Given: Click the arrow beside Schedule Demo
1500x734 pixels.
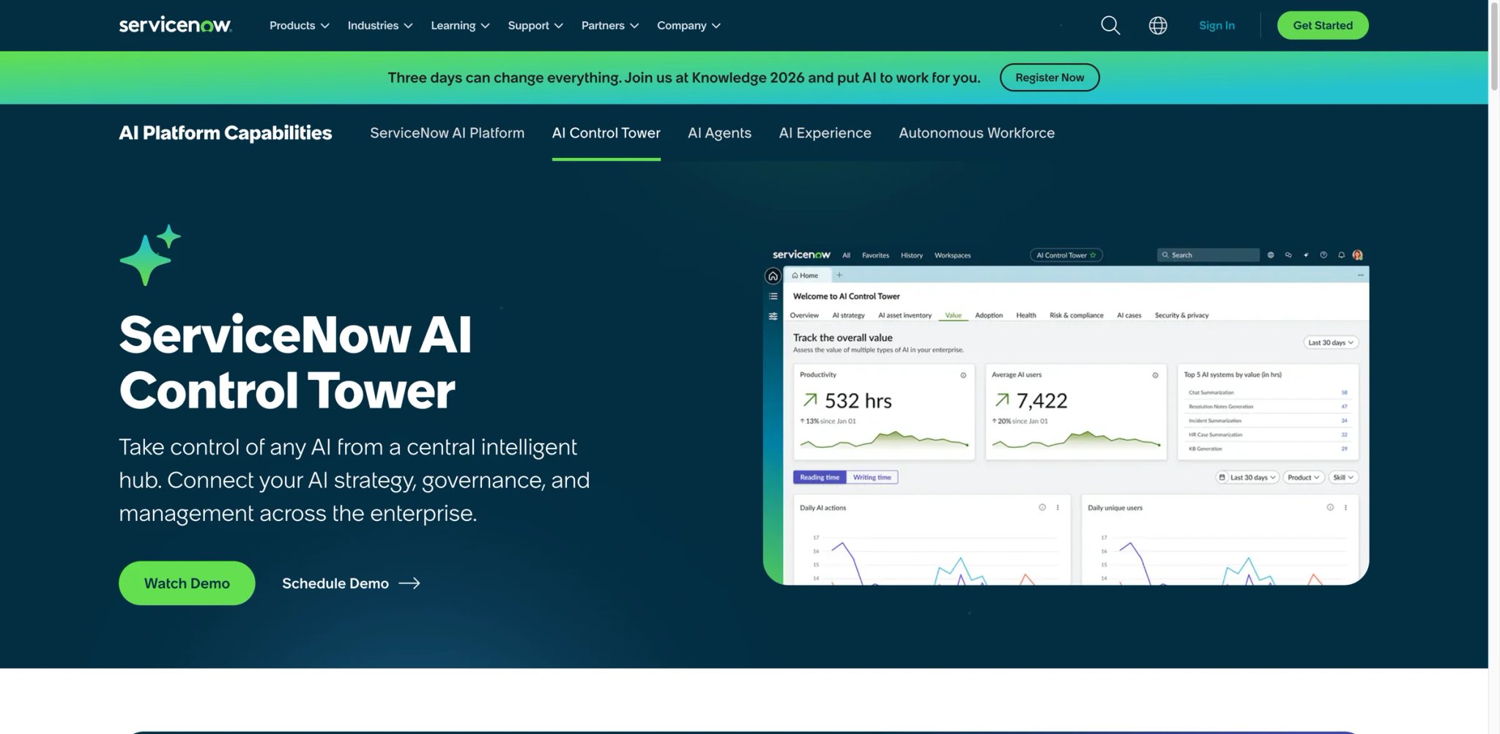Looking at the screenshot, I should click(x=409, y=583).
